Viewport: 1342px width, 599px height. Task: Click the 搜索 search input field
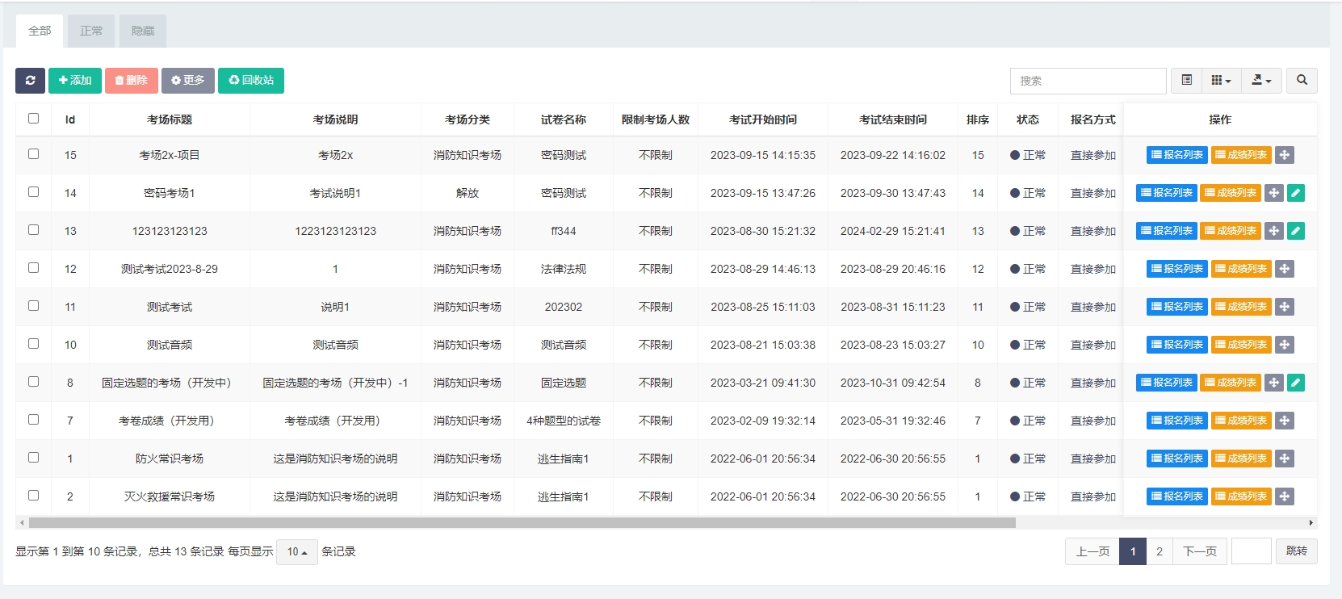1088,81
